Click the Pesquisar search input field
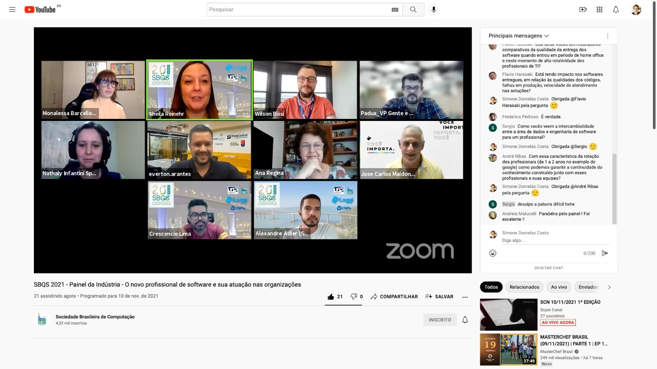The width and height of the screenshot is (657, 369). tap(298, 10)
